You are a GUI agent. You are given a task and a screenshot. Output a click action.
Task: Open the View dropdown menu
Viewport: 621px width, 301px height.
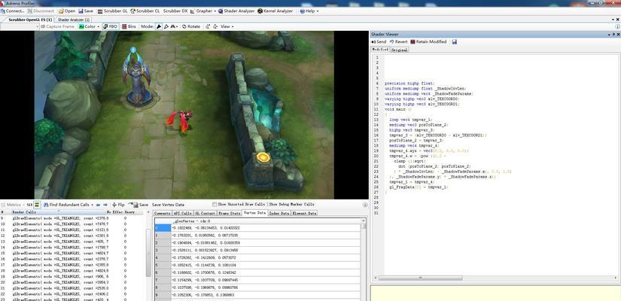coord(227,26)
